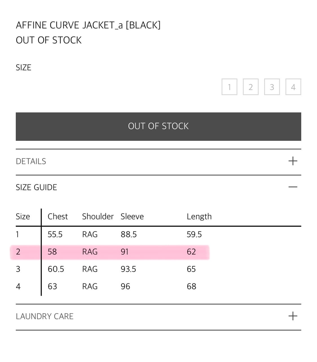Select size 1 option box
Image resolution: width=317 pixels, height=362 pixels.
click(x=229, y=87)
